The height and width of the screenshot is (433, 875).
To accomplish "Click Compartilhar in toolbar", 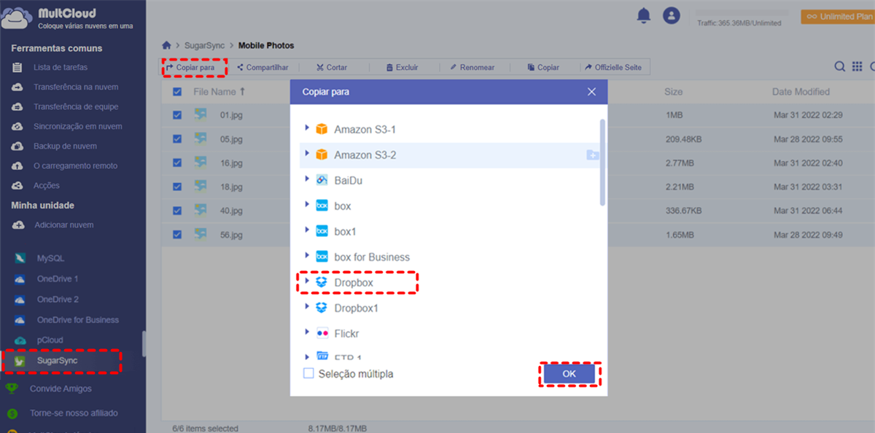I will pyautogui.click(x=262, y=67).
